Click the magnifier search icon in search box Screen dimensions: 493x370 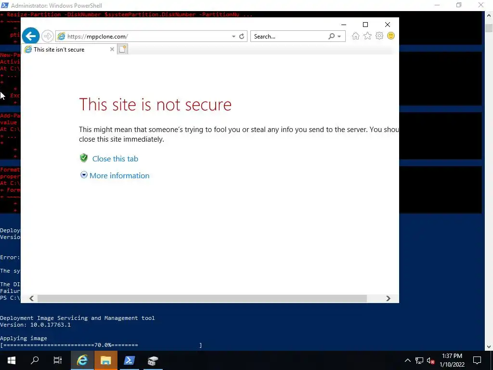pyautogui.click(x=331, y=37)
